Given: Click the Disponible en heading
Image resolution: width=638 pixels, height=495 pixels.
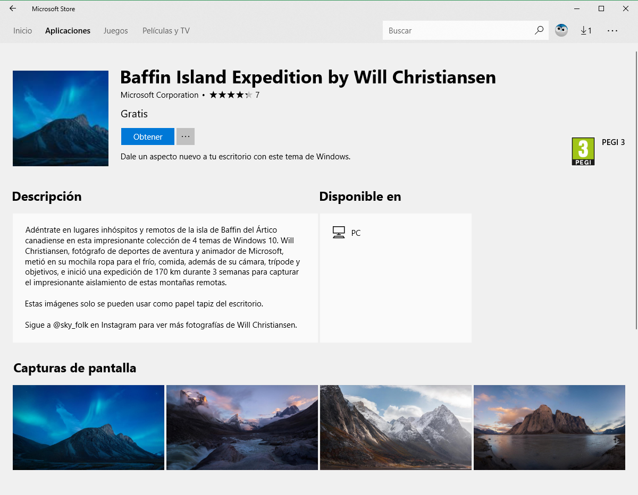Looking at the screenshot, I should [x=360, y=197].
